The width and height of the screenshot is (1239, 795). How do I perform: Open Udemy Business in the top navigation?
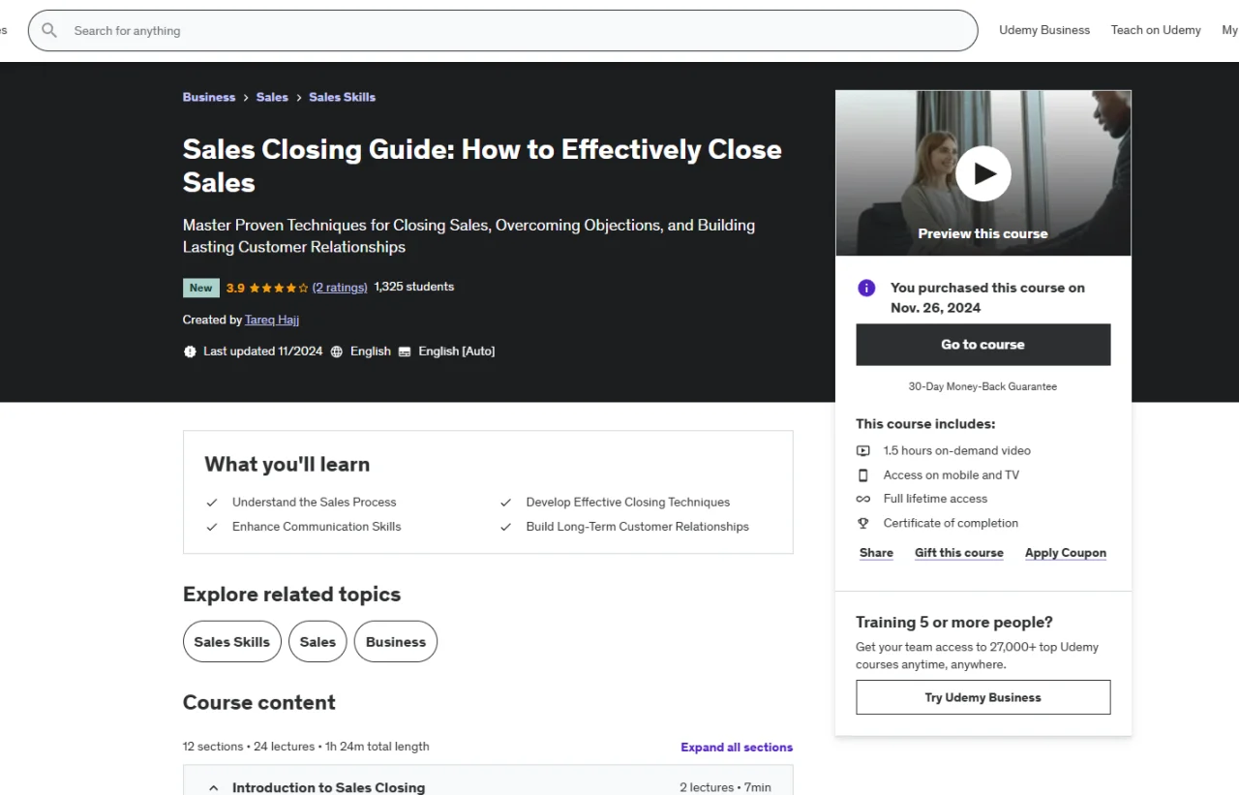[x=1044, y=30]
